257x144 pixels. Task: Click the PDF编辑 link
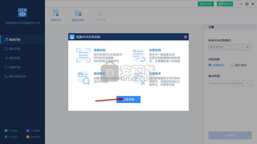(x=33, y=131)
